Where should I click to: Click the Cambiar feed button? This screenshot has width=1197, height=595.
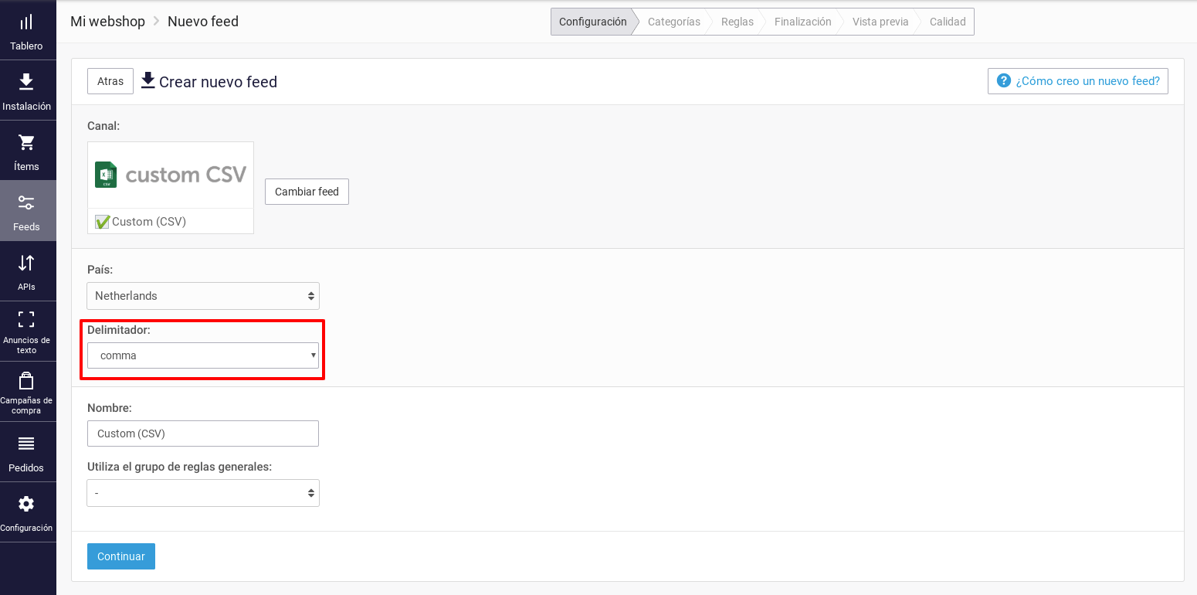coord(307,191)
